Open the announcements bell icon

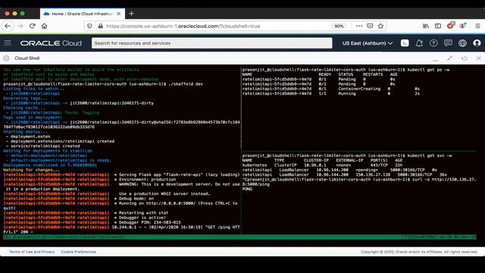tap(419, 43)
